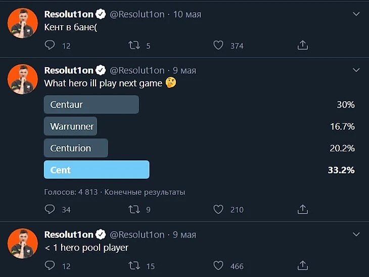Select the Centaur poll option

91,105
